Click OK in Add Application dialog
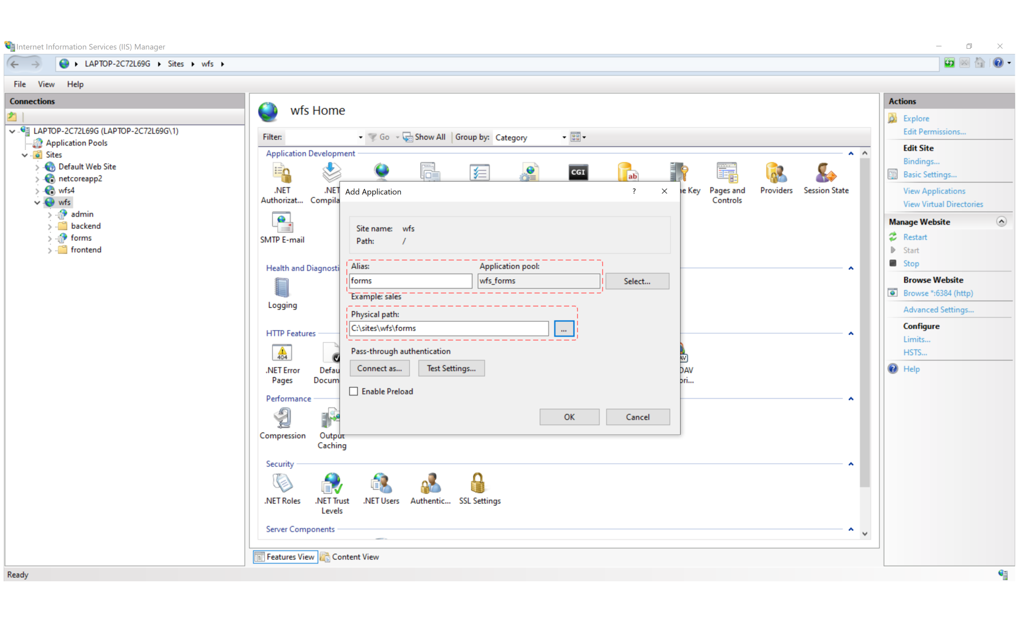 click(x=569, y=417)
